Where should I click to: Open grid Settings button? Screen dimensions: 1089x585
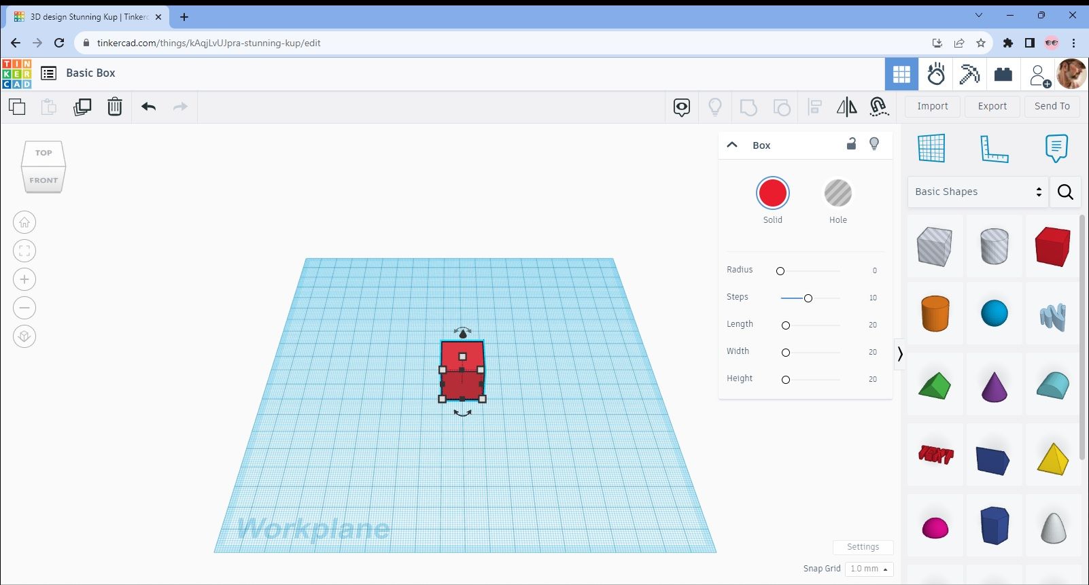[x=863, y=547]
